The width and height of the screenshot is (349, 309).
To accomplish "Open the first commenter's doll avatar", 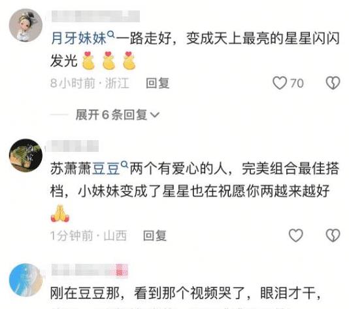I will 25,25.
